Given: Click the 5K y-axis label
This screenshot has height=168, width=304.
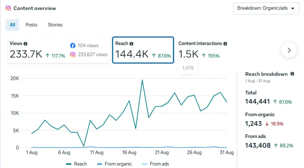Looking at the screenshot, I should click(16, 131).
